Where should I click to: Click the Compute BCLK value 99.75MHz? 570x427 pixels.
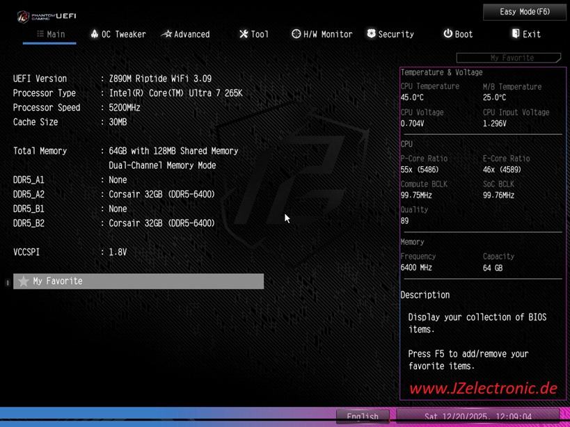(x=416, y=195)
